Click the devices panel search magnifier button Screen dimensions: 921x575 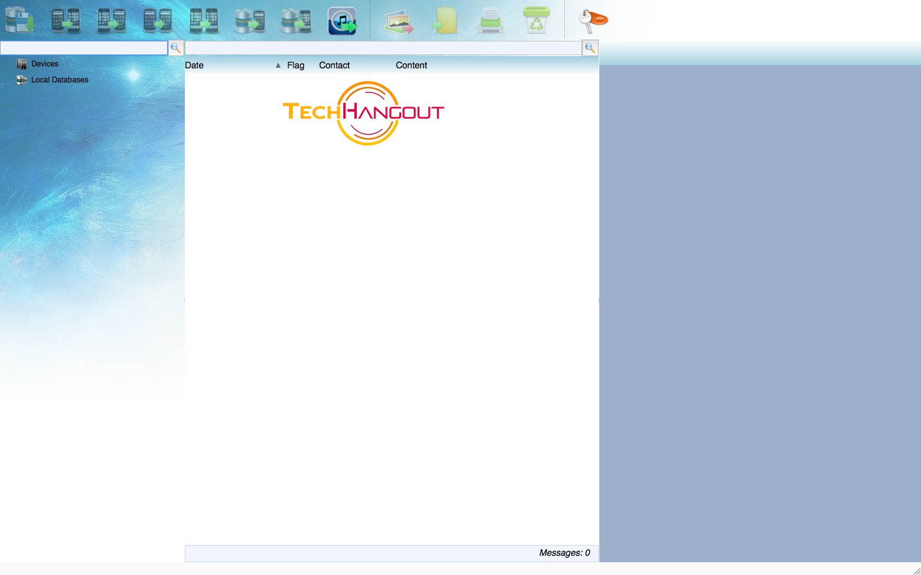pos(176,48)
